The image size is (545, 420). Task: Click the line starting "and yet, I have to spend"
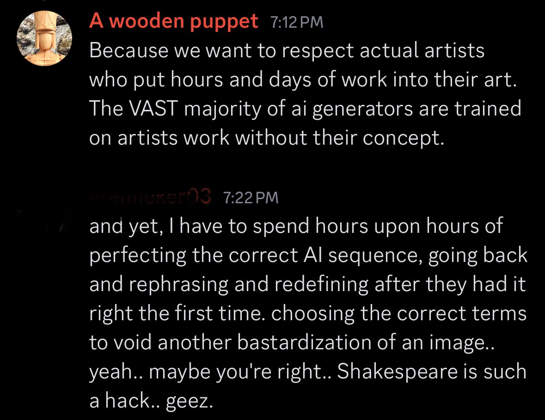pos(296,226)
